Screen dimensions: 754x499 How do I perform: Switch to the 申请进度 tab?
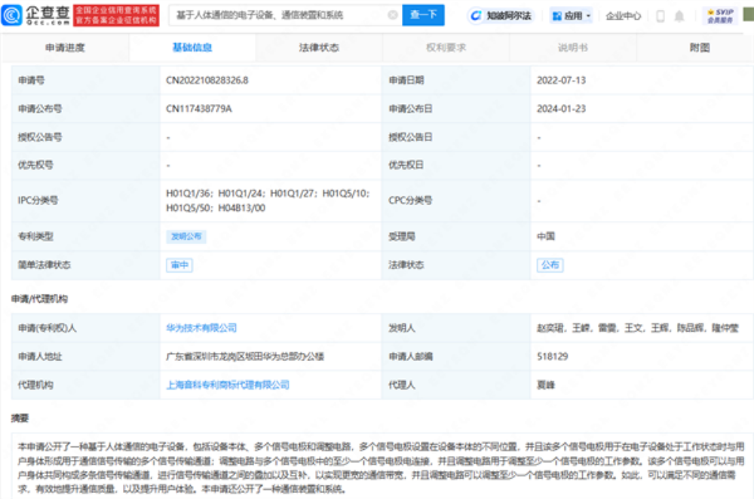[65, 47]
